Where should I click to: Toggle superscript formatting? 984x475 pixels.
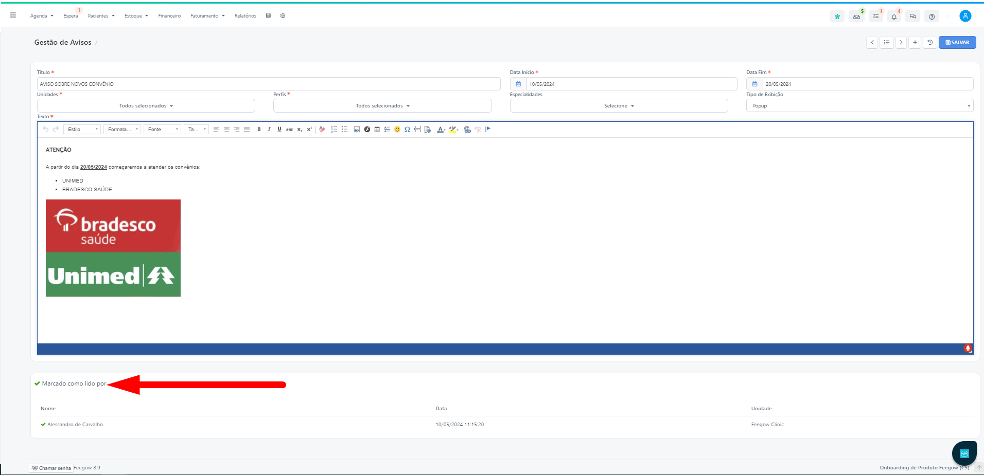309,130
